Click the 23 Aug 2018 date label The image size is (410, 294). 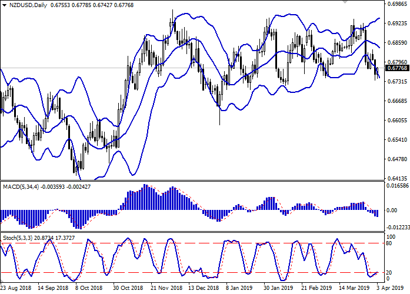pos(16,288)
